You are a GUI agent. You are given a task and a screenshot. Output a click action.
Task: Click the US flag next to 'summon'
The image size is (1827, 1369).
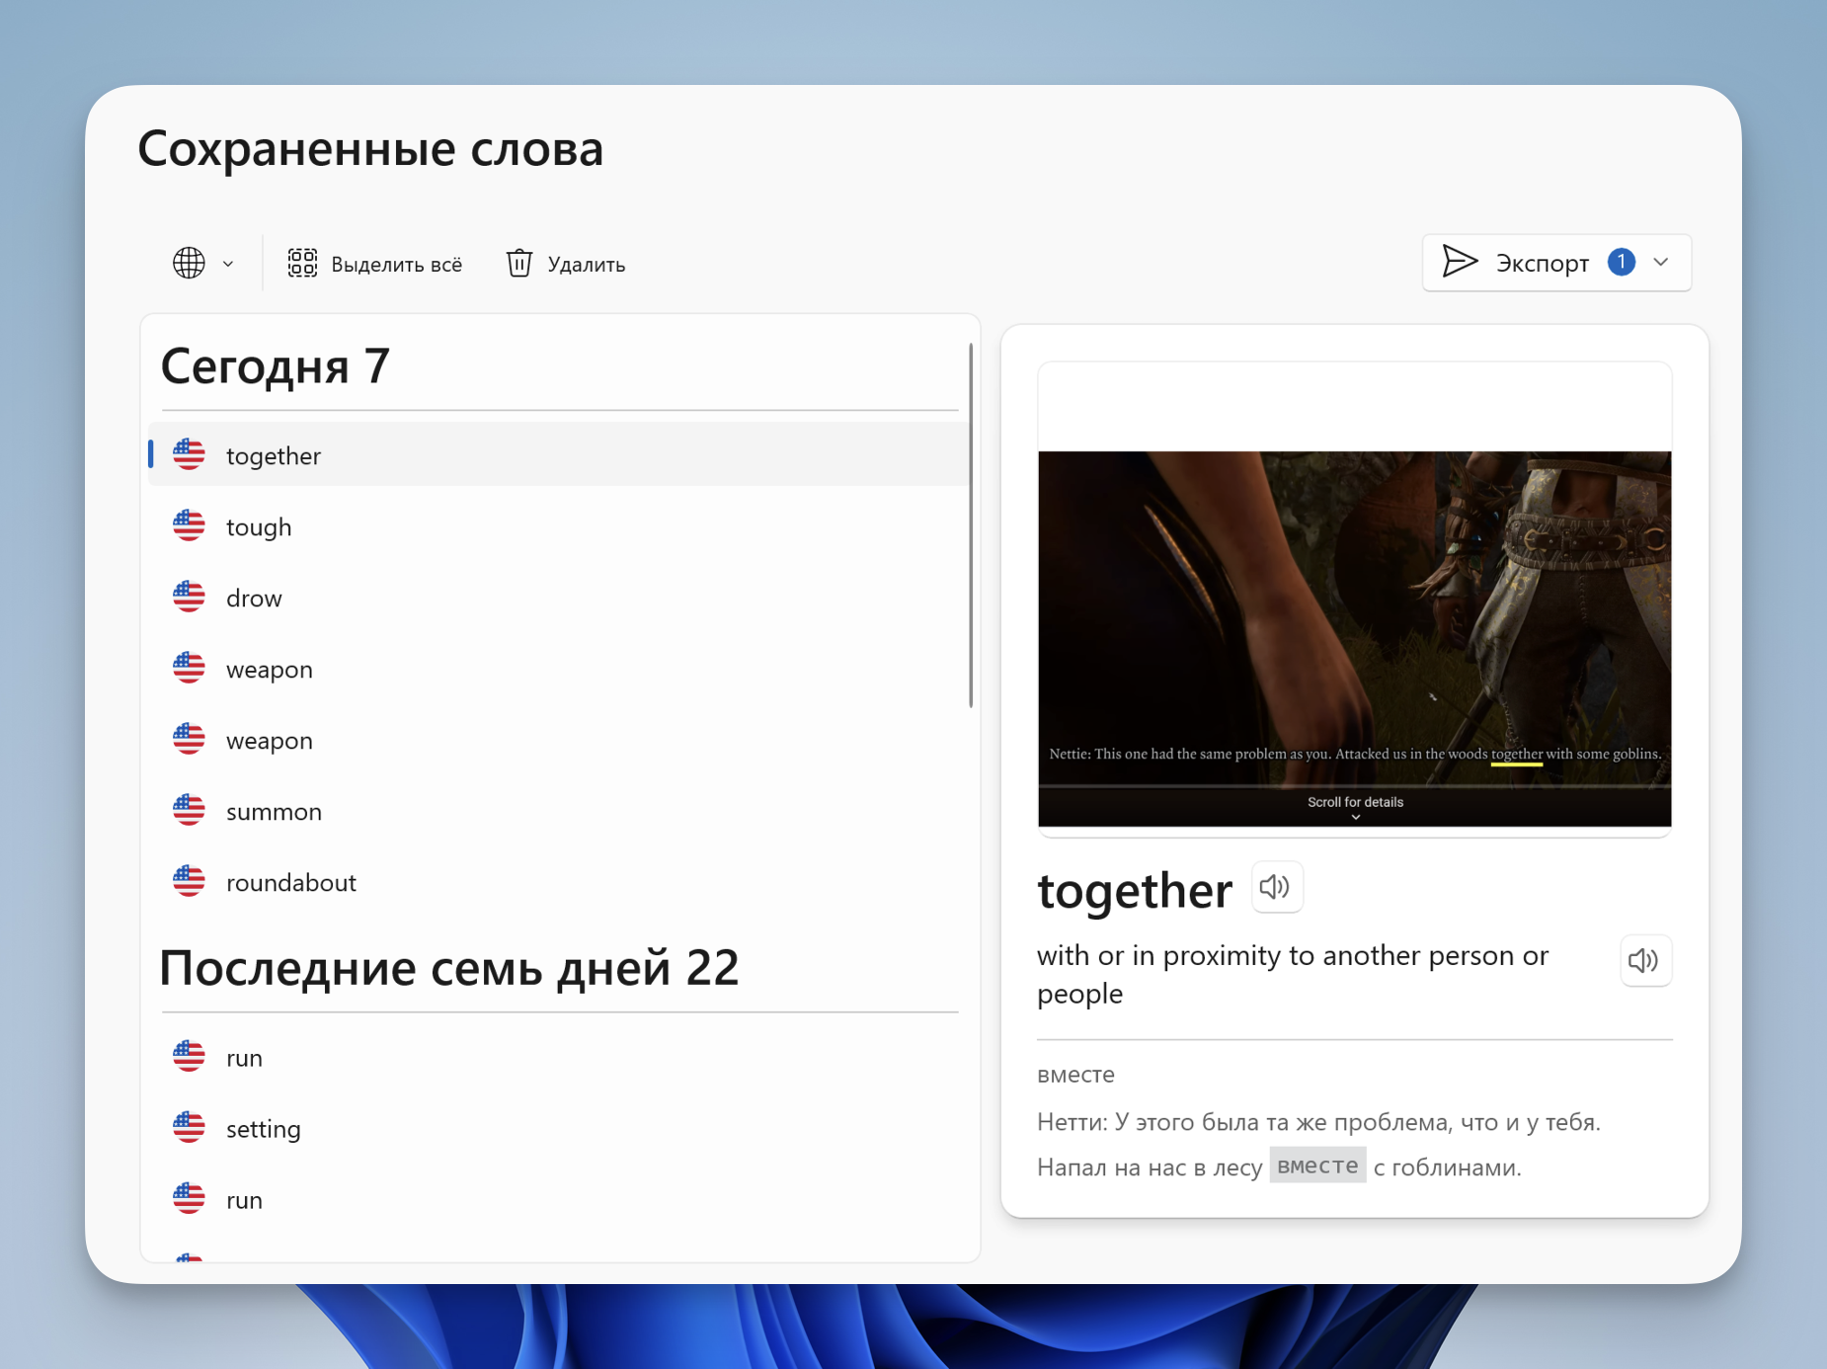pos(189,810)
